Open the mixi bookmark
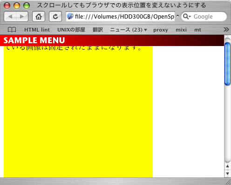The width and height of the screenshot is (231, 185). pyautogui.click(x=181, y=30)
